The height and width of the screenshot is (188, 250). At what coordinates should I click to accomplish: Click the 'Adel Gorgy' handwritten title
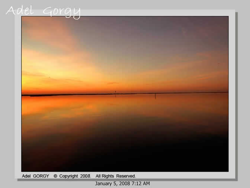pos(43,11)
